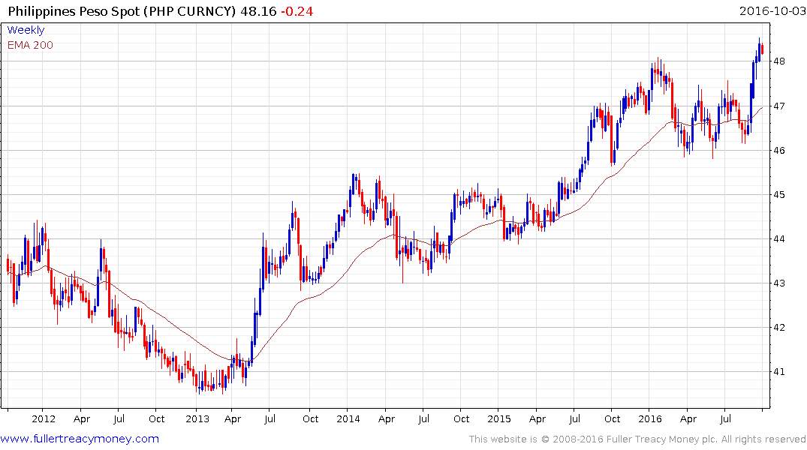Click the 48 price axis label
Screen dimensions: 807x450
778,61
